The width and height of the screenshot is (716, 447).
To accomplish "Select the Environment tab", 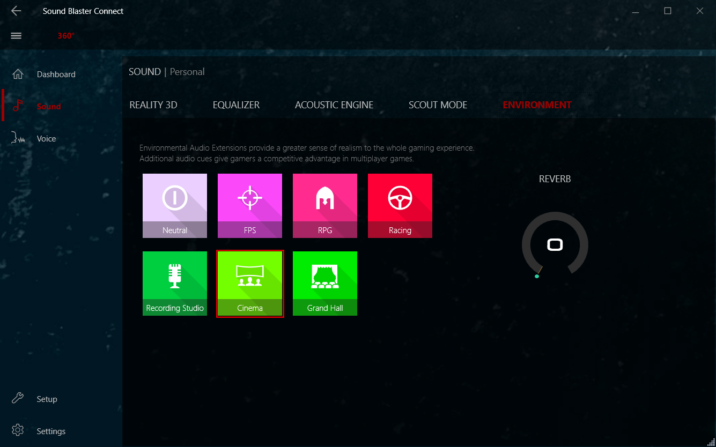I will [537, 105].
